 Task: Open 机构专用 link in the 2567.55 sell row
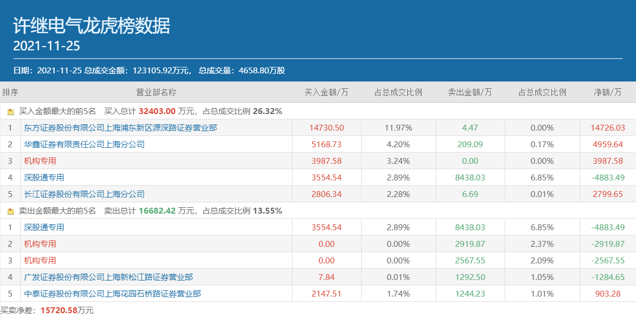click(40, 261)
